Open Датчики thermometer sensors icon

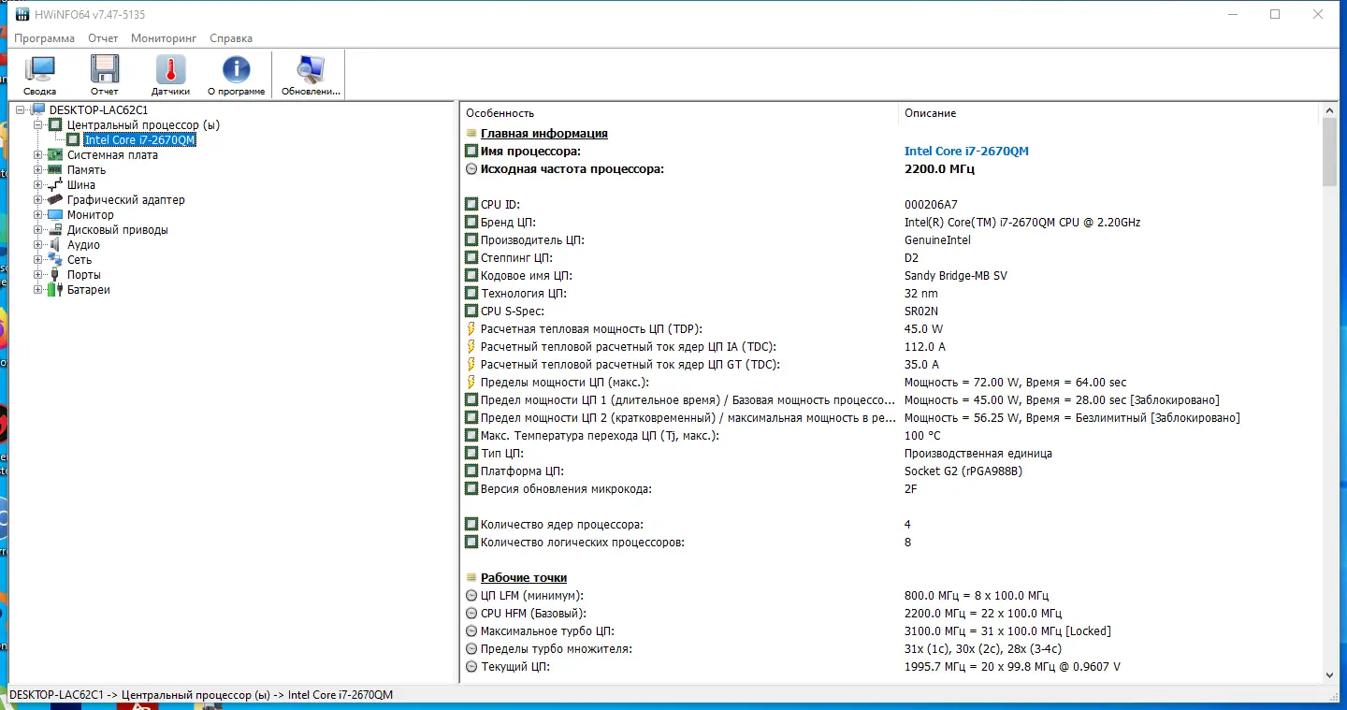pos(170,75)
